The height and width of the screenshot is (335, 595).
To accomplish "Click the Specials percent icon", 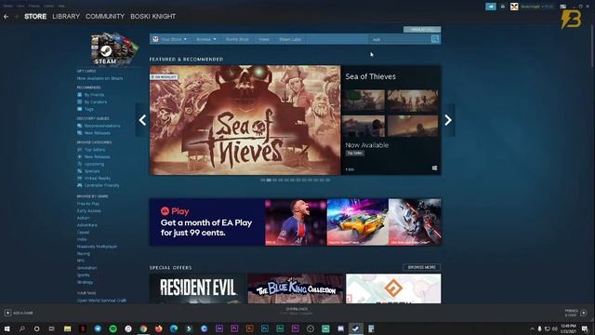I will coord(80,171).
